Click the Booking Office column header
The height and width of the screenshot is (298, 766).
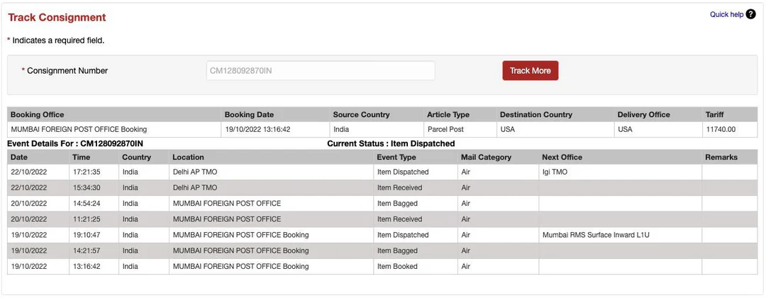click(38, 114)
